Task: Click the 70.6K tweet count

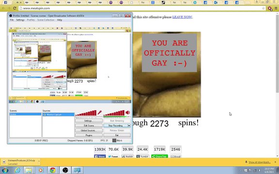Action: click(x=113, y=149)
